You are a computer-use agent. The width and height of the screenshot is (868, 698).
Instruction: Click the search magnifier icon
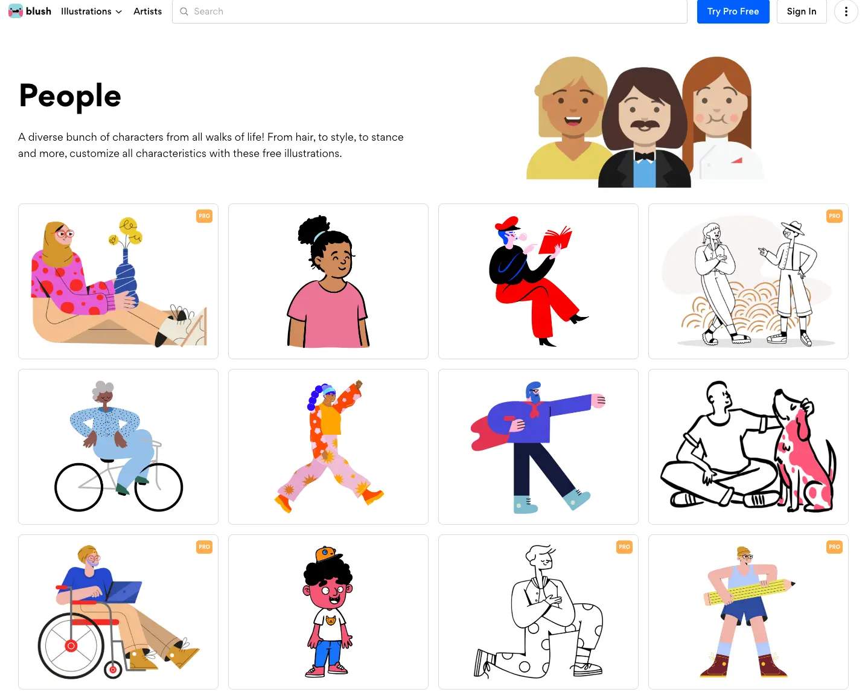pos(184,11)
